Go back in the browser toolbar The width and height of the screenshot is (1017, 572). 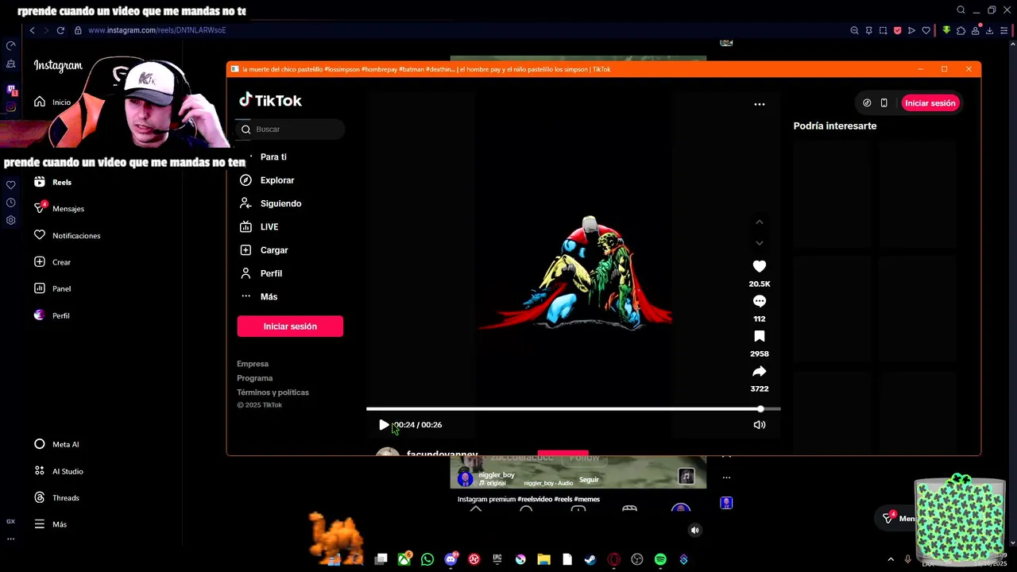32,30
